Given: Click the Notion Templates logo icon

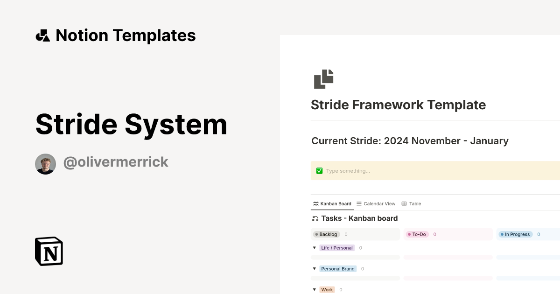Looking at the screenshot, I should [43, 35].
